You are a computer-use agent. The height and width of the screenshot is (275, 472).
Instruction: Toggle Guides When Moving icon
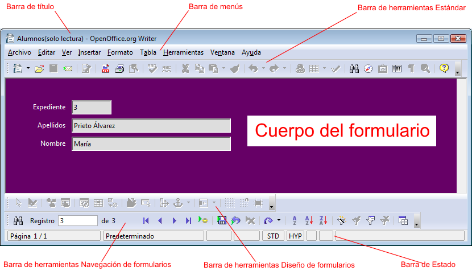258,203
